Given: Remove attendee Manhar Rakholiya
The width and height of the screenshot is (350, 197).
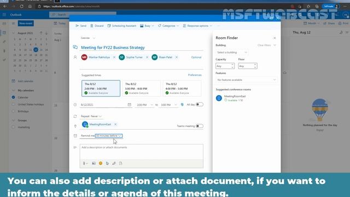Looking at the screenshot, I should (114, 57).
